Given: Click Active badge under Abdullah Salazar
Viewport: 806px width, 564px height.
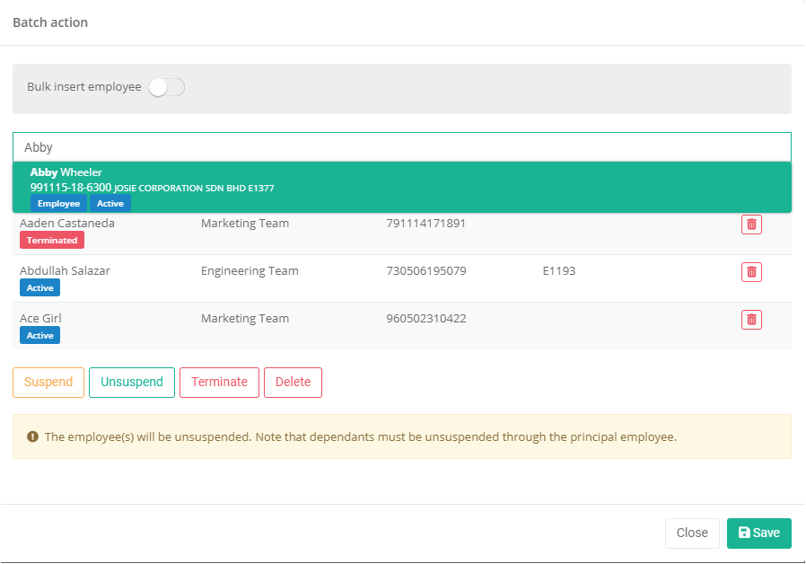Looking at the screenshot, I should 39,288.
